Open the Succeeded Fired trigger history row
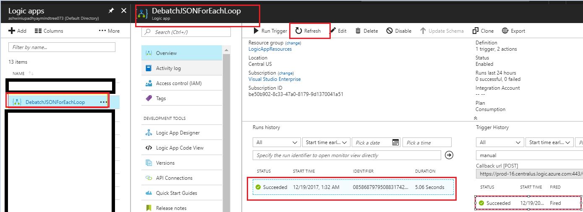583x212 pixels. point(528,203)
